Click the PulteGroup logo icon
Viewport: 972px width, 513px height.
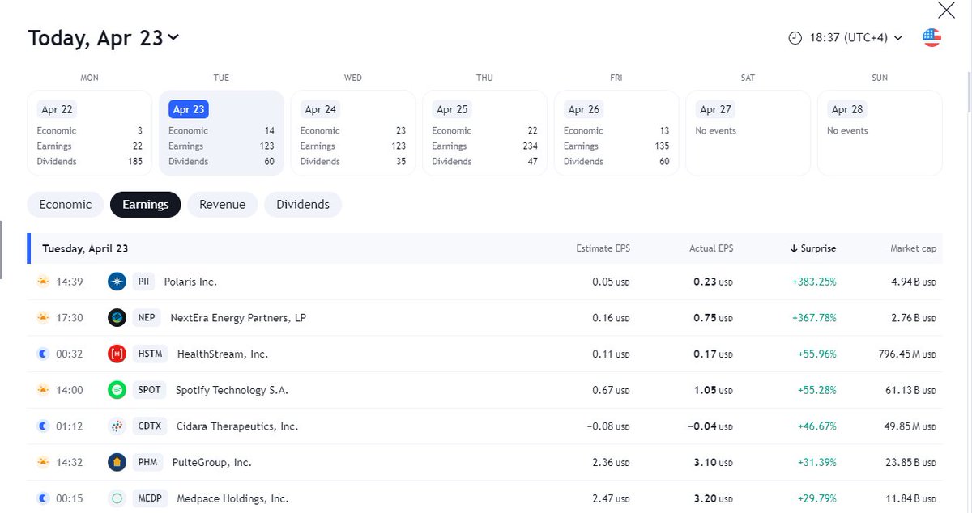click(117, 463)
